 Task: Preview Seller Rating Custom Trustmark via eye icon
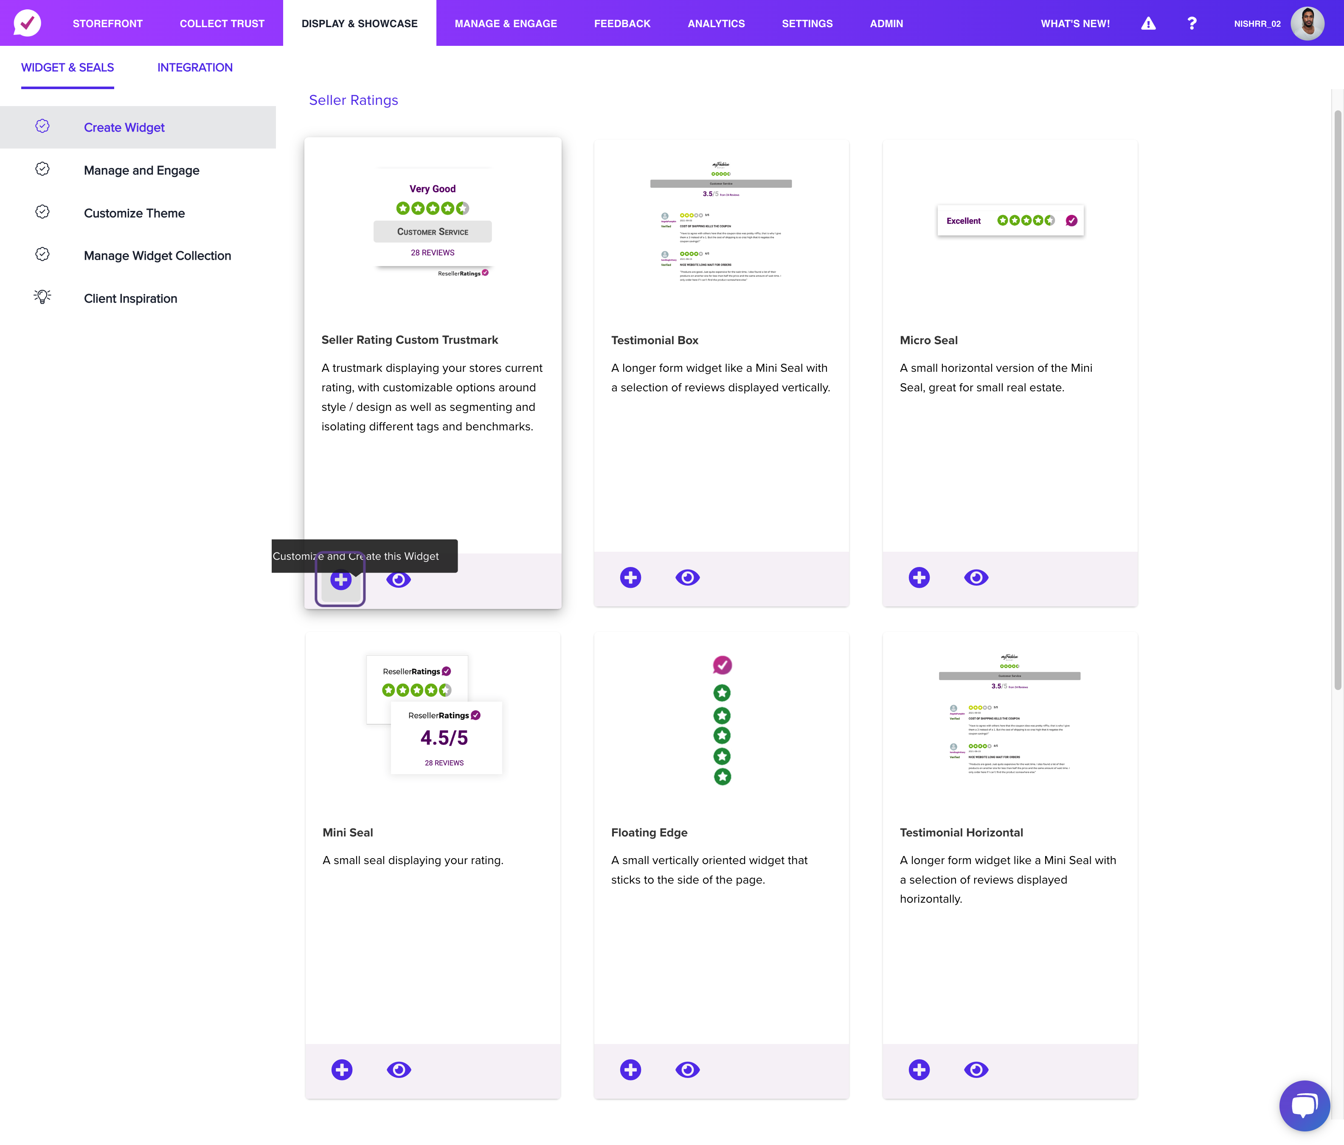point(398,580)
